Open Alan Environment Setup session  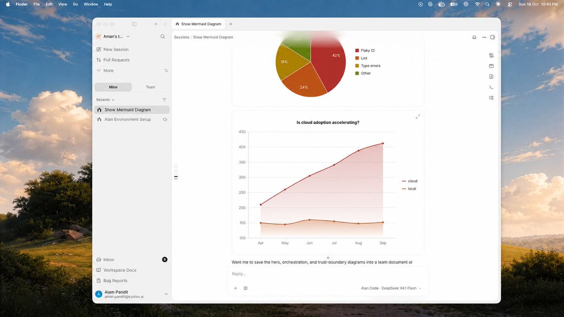point(132,119)
